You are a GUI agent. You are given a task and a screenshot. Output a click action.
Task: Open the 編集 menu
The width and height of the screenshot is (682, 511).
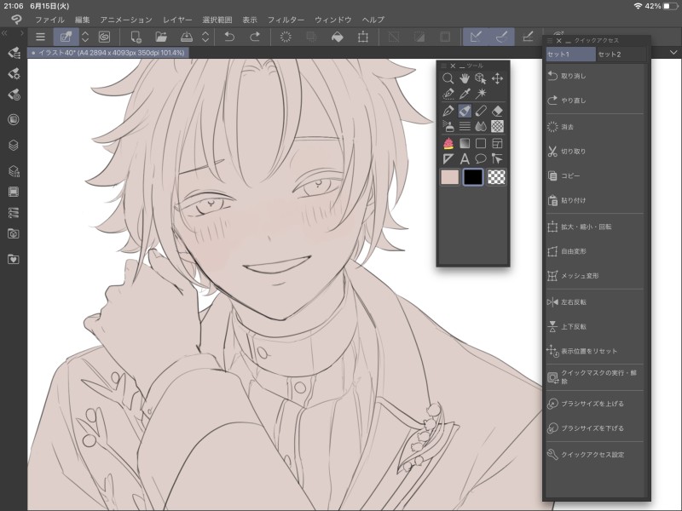(x=82, y=20)
